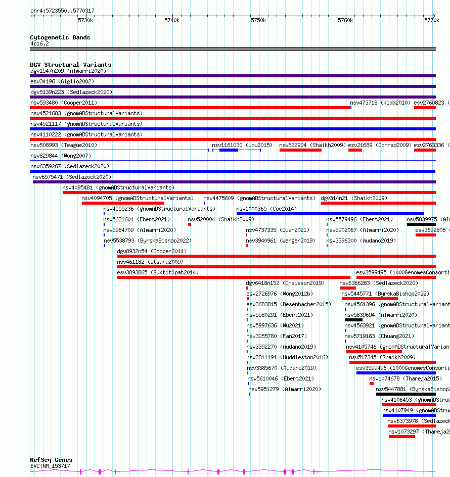Click nsv461182 (Itsara2009) label

pyautogui.click(x=150, y=262)
